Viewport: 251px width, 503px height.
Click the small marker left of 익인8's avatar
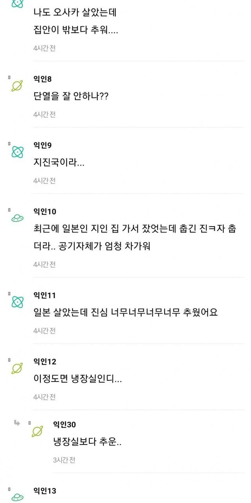click(x=9, y=78)
